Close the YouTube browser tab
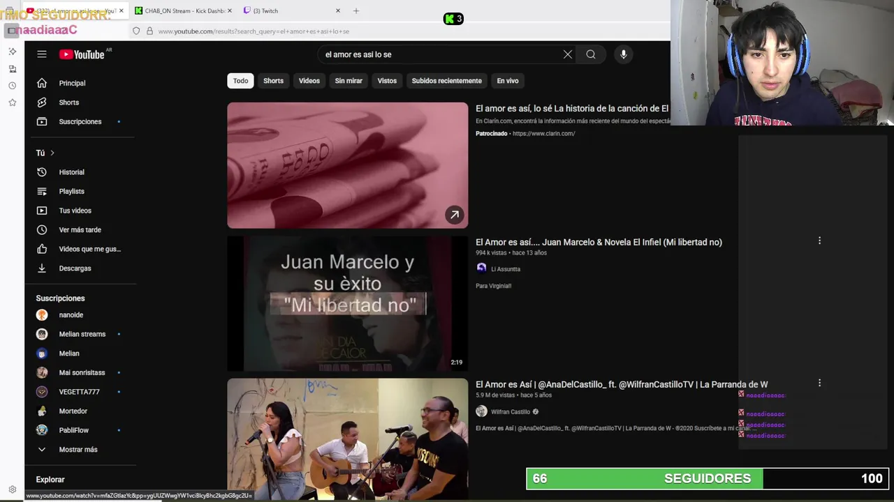This screenshot has width=894, height=502. pyautogui.click(x=122, y=10)
